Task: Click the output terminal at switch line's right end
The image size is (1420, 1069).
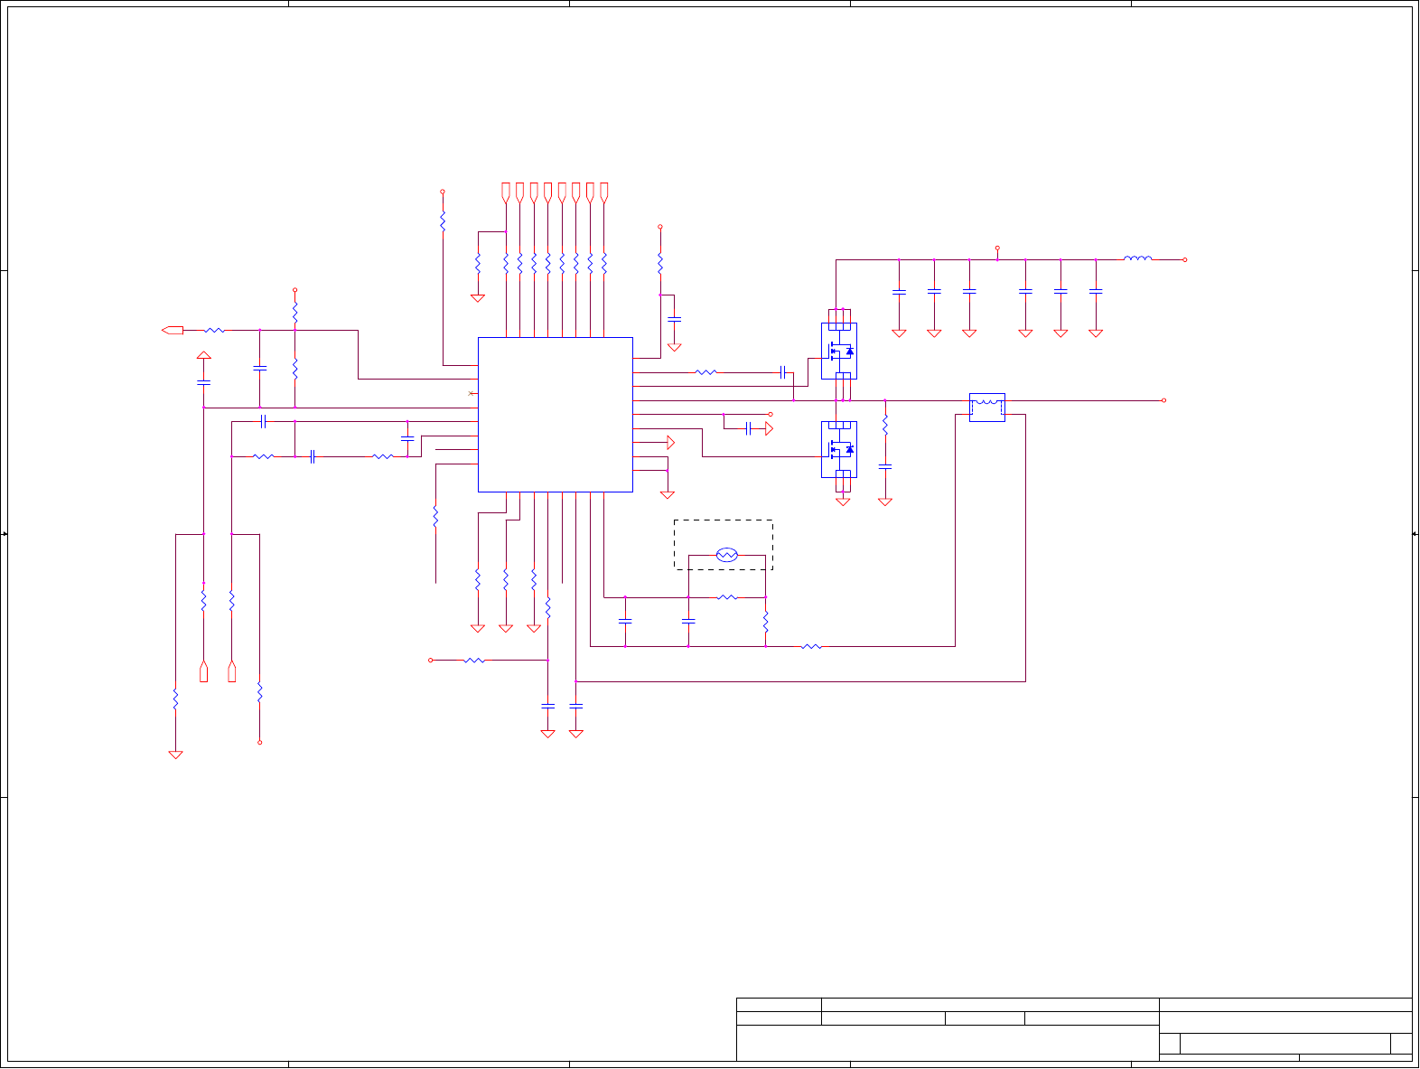Action: [1163, 400]
